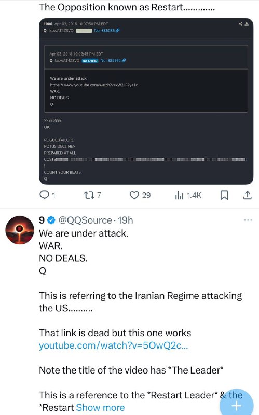Open the embedded Q post 1006 image
This screenshot has height=415, width=259.
pyautogui.click(x=146, y=101)
